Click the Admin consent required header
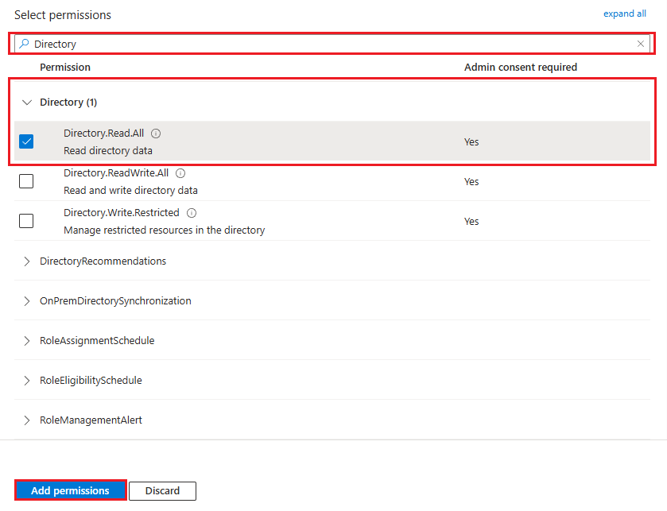Viewport: 667px width, 511px height. coord(520,68)
